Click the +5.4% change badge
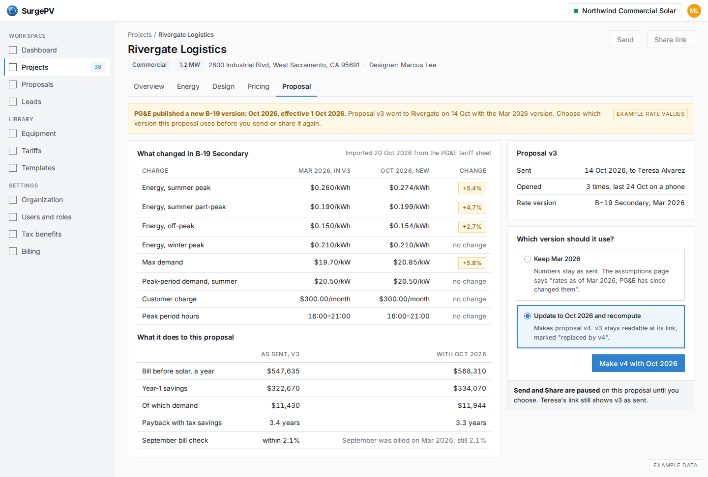This screenshot has width=708, height=477. 472,188
